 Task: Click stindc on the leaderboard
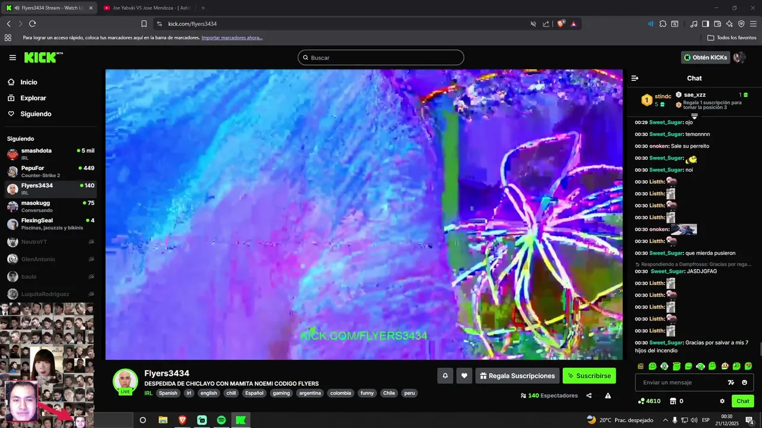663,96
